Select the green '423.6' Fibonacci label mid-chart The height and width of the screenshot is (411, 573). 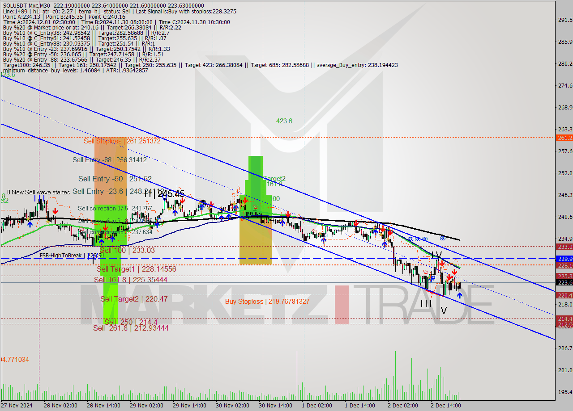point(284,121)
